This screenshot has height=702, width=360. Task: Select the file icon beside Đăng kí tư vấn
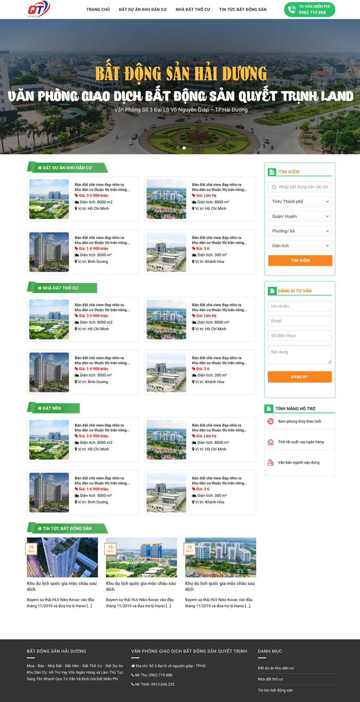pyautogui.click(x=272, y=291)
